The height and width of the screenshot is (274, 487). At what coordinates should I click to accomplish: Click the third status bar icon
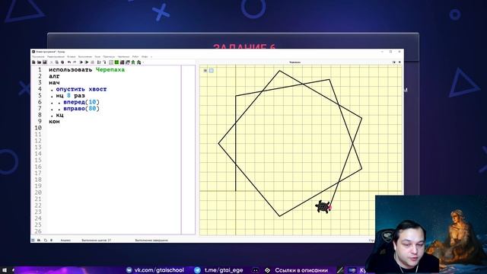pyautogui.click(x=46, y=241)
